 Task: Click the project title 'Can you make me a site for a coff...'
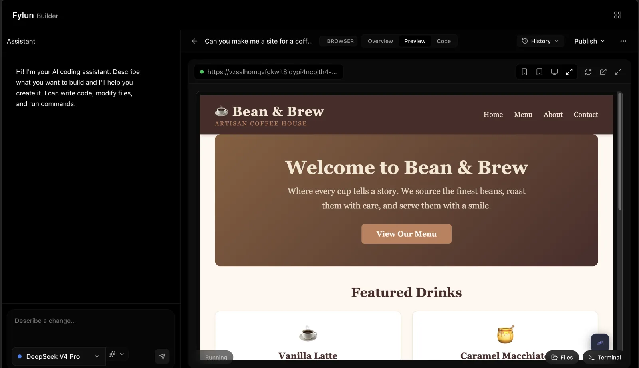(259, 41)
